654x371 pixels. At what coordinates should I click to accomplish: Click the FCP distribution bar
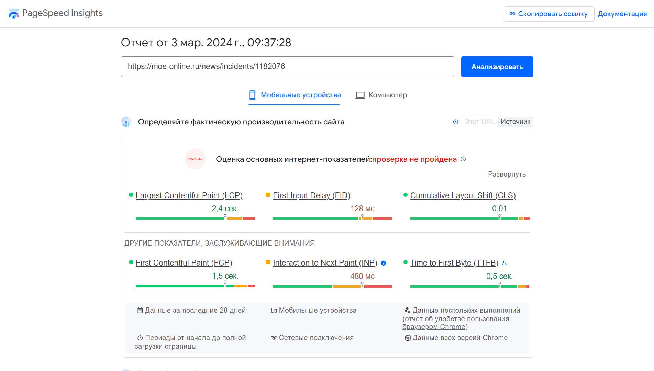point(195,286)
